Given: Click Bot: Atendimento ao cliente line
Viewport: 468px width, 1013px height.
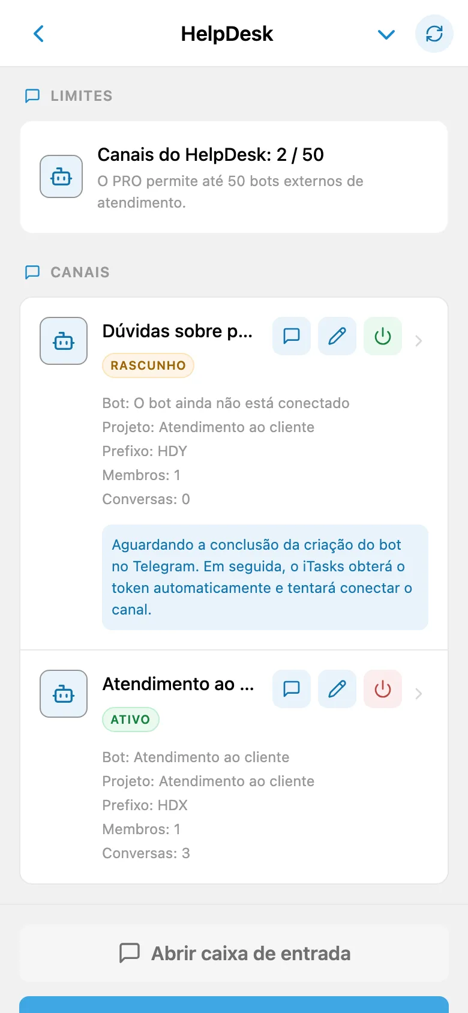Looking at the screenshot, I should click(x=196, y=757).
